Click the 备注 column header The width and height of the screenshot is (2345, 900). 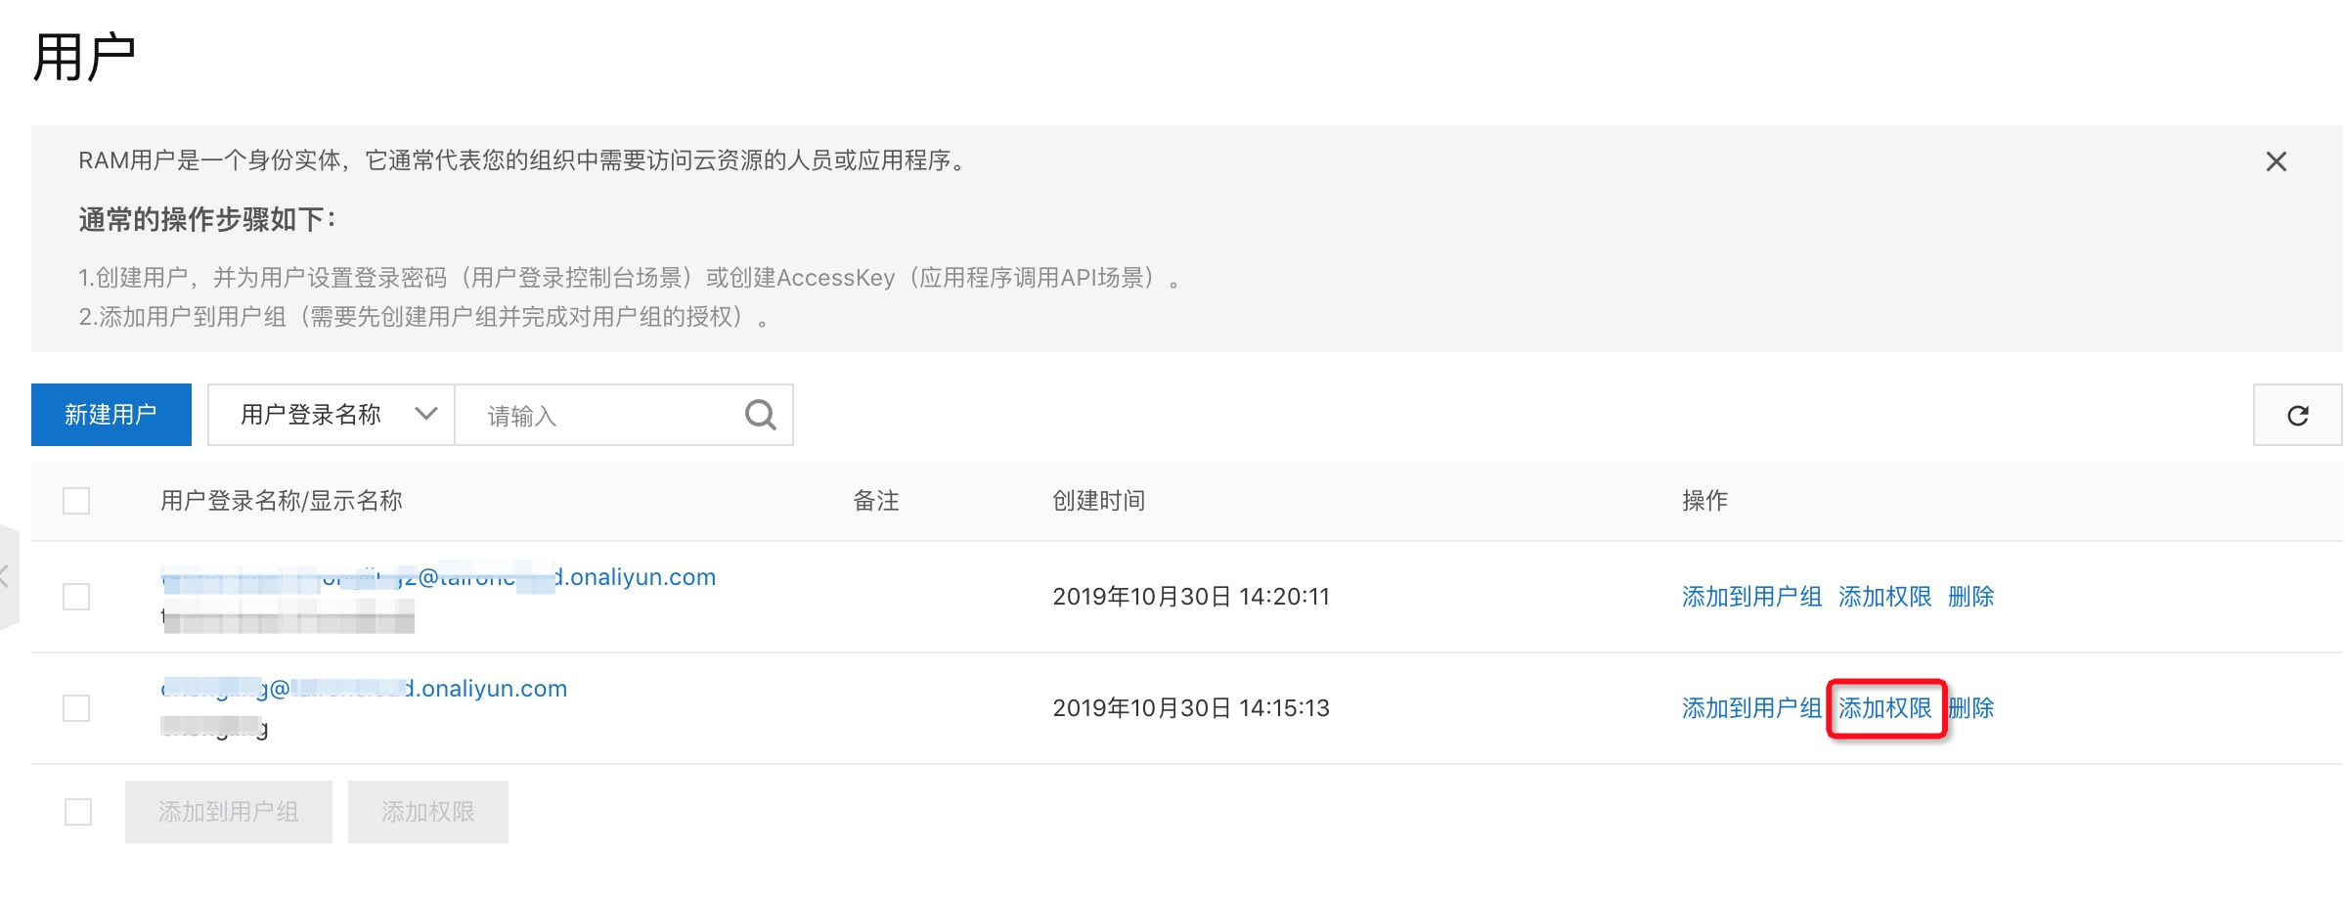[876, 501]
